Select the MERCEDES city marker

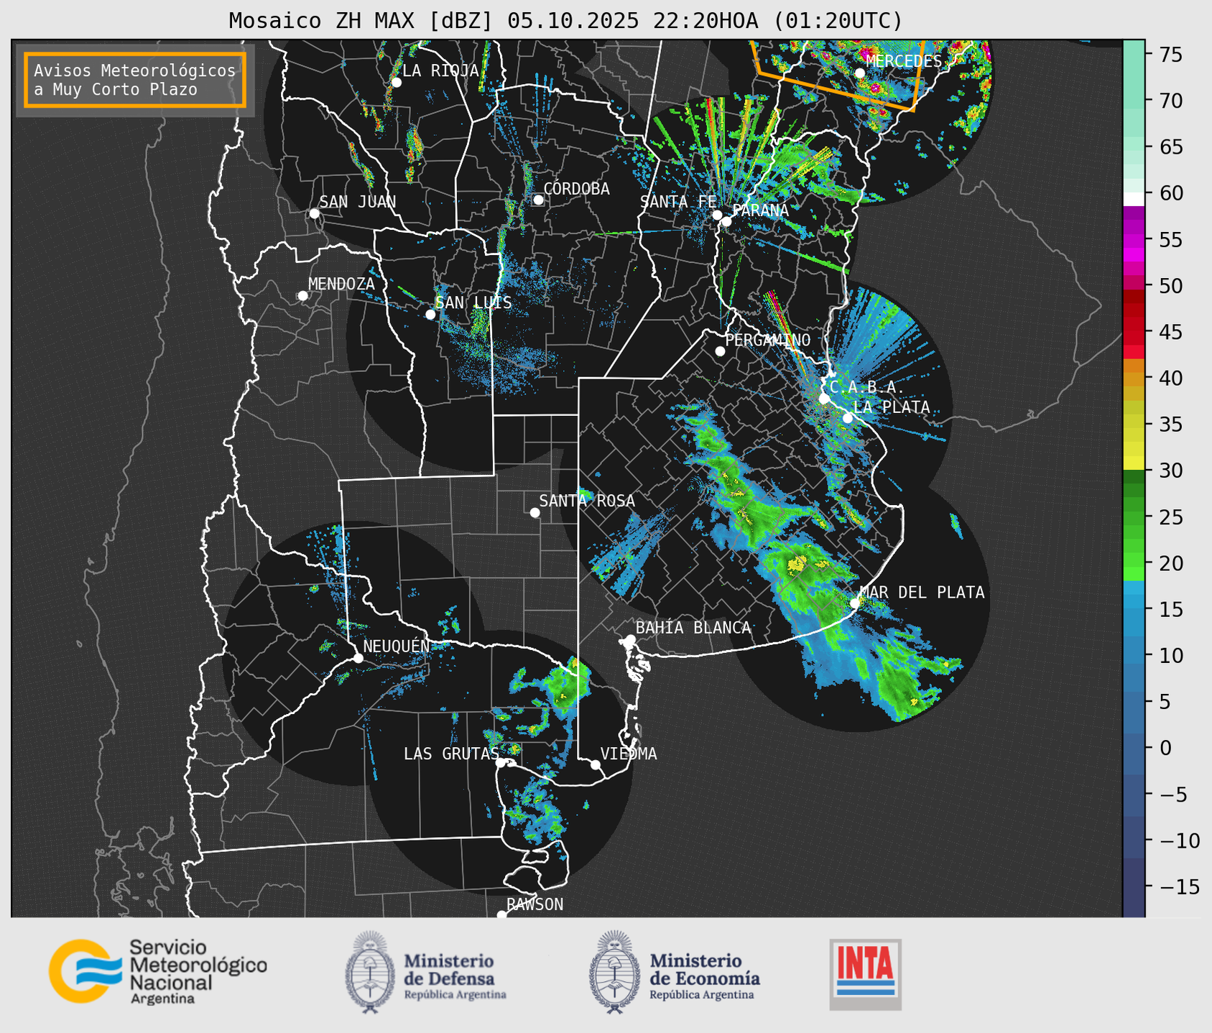pos(860,73)
